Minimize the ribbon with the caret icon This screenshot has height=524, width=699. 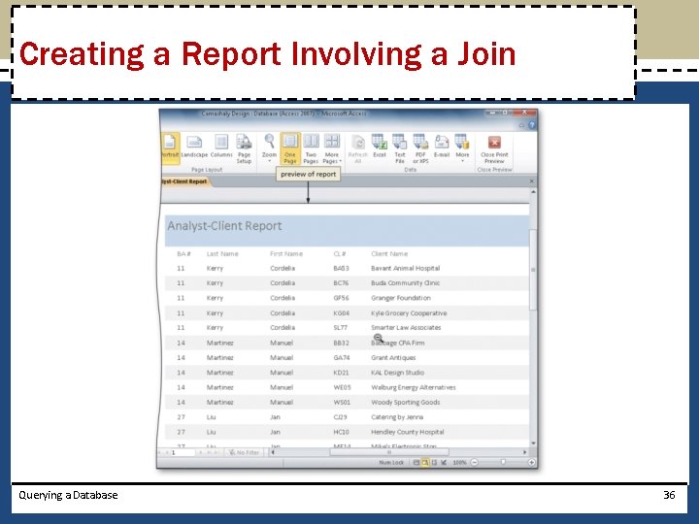pos(521,125)
